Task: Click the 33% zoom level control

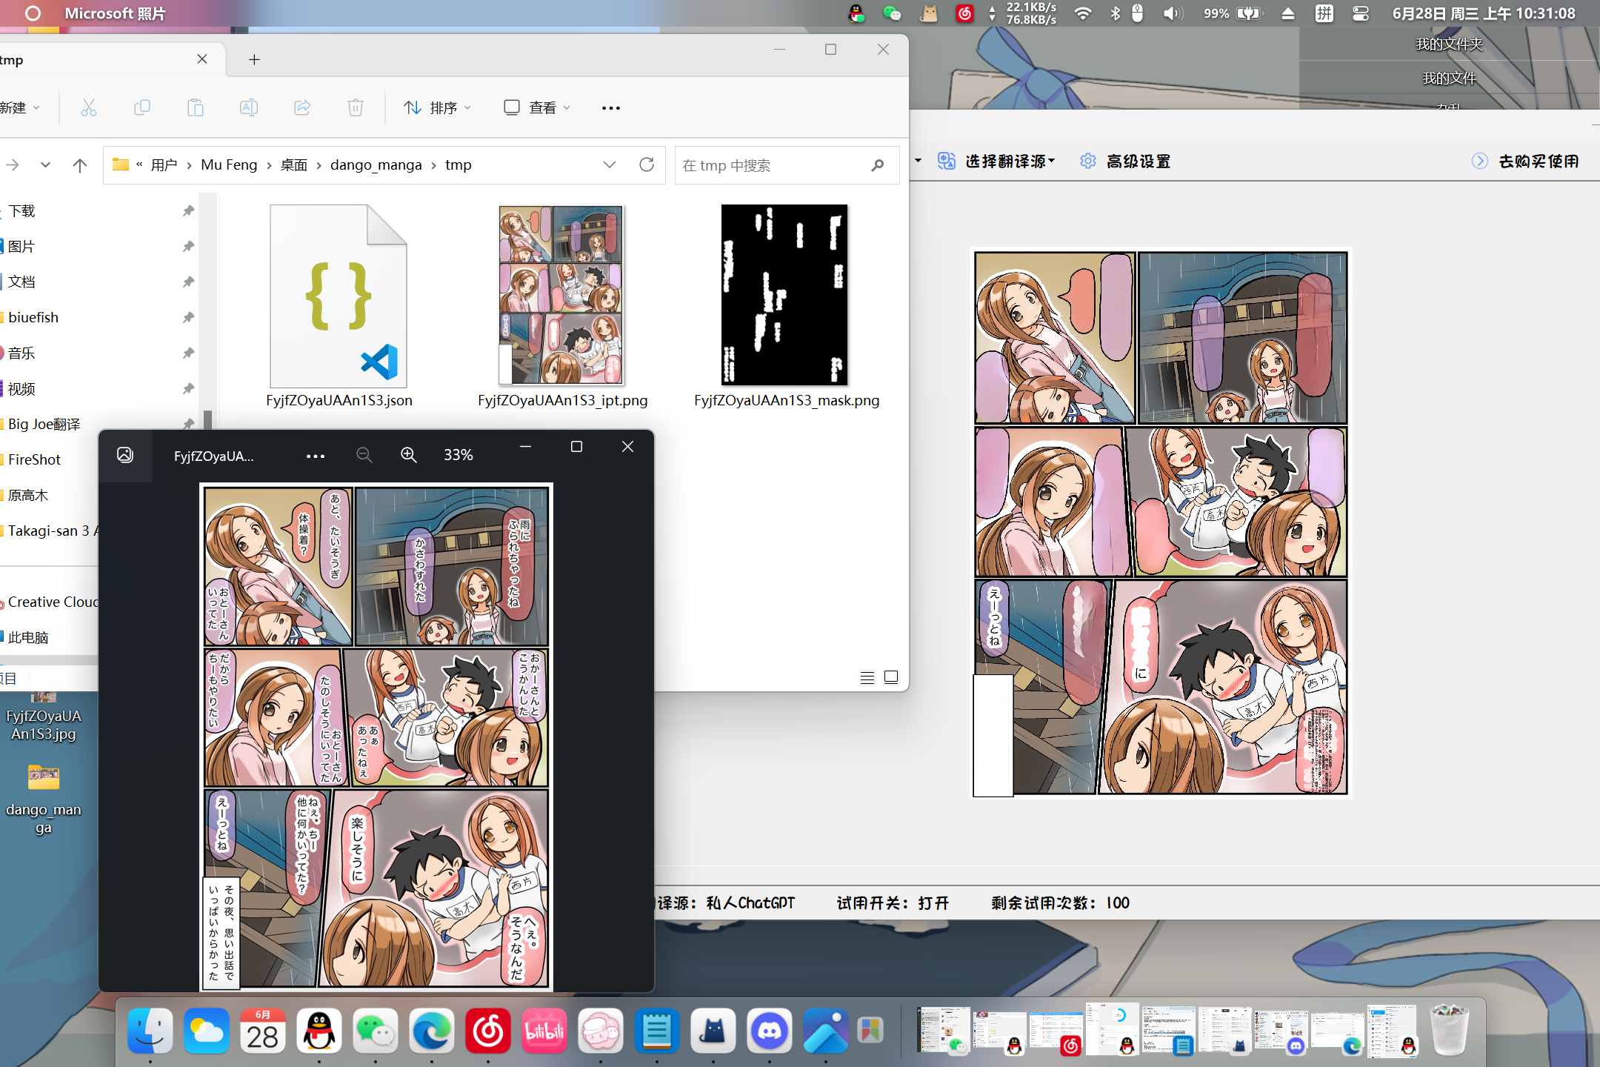Action: (458, 454)
